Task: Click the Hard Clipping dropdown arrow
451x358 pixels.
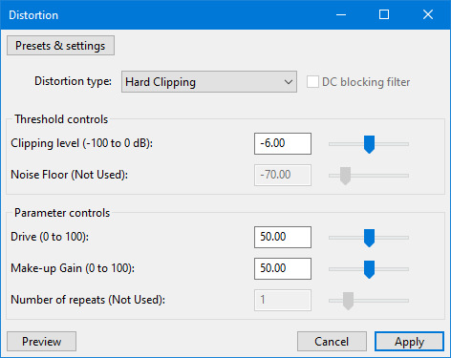Action: coord(289,82)
